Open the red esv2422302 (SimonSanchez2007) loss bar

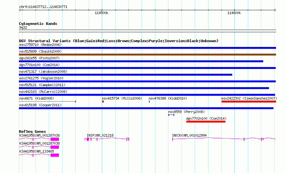(249, 102)
